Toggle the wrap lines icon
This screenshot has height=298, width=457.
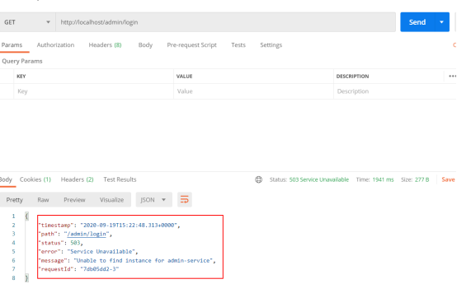[x=185, y=200]
